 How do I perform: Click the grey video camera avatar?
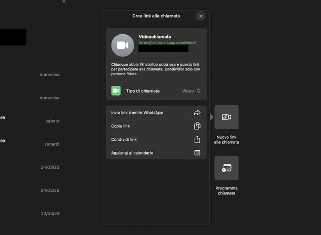[123, 45]
